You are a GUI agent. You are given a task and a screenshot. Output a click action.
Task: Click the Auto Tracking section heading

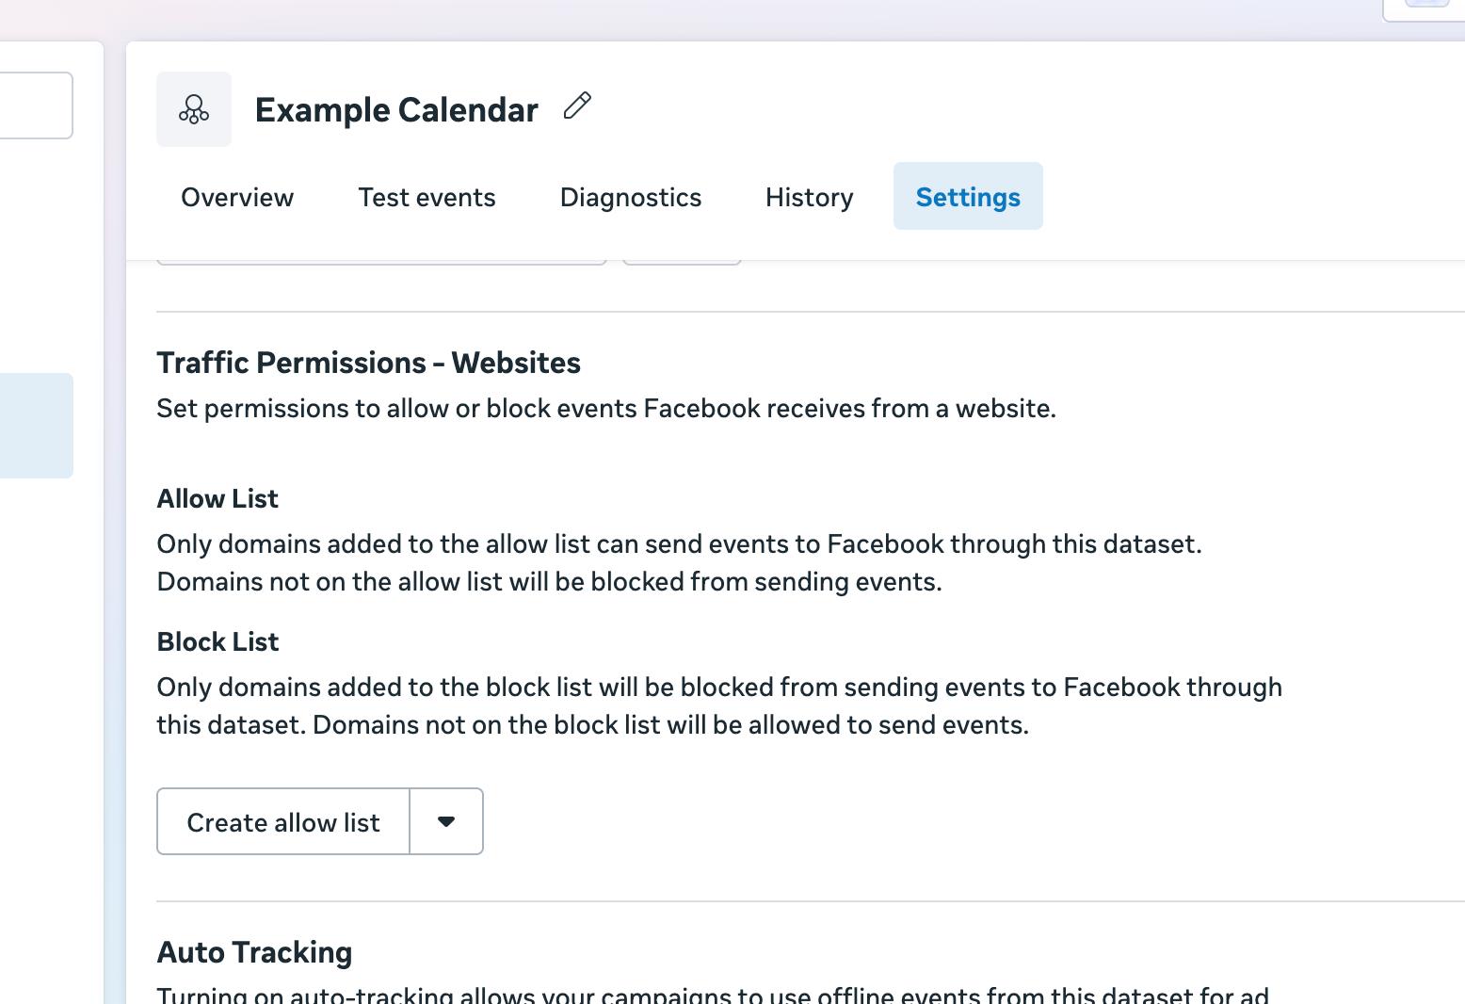pos(254,952)
